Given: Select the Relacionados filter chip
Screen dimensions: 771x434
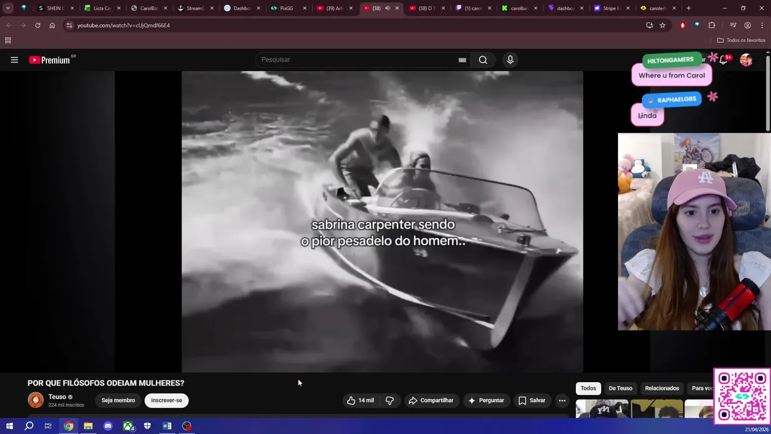Looking at the screenshot, I should point(662,388).
